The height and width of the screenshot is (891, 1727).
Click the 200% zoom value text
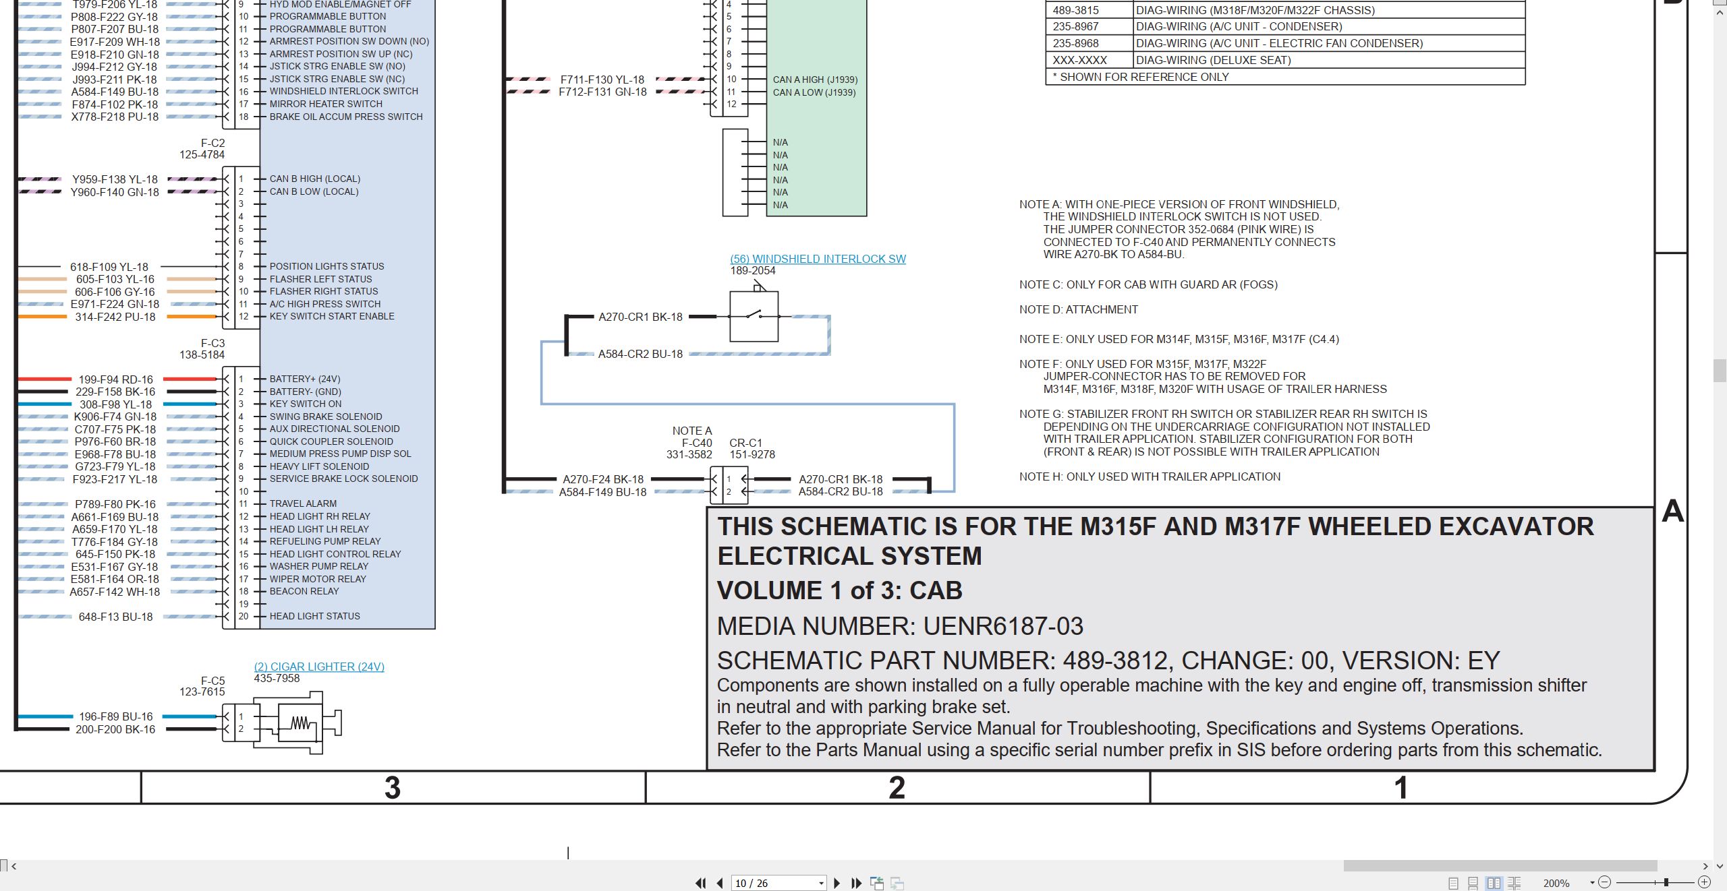click(x=1556, y=883)
